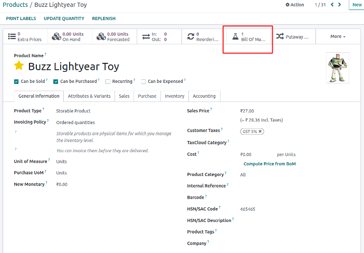Open the Invoicing Policy field value
Screen dimensions: 364x253
(x=75, y=123)
